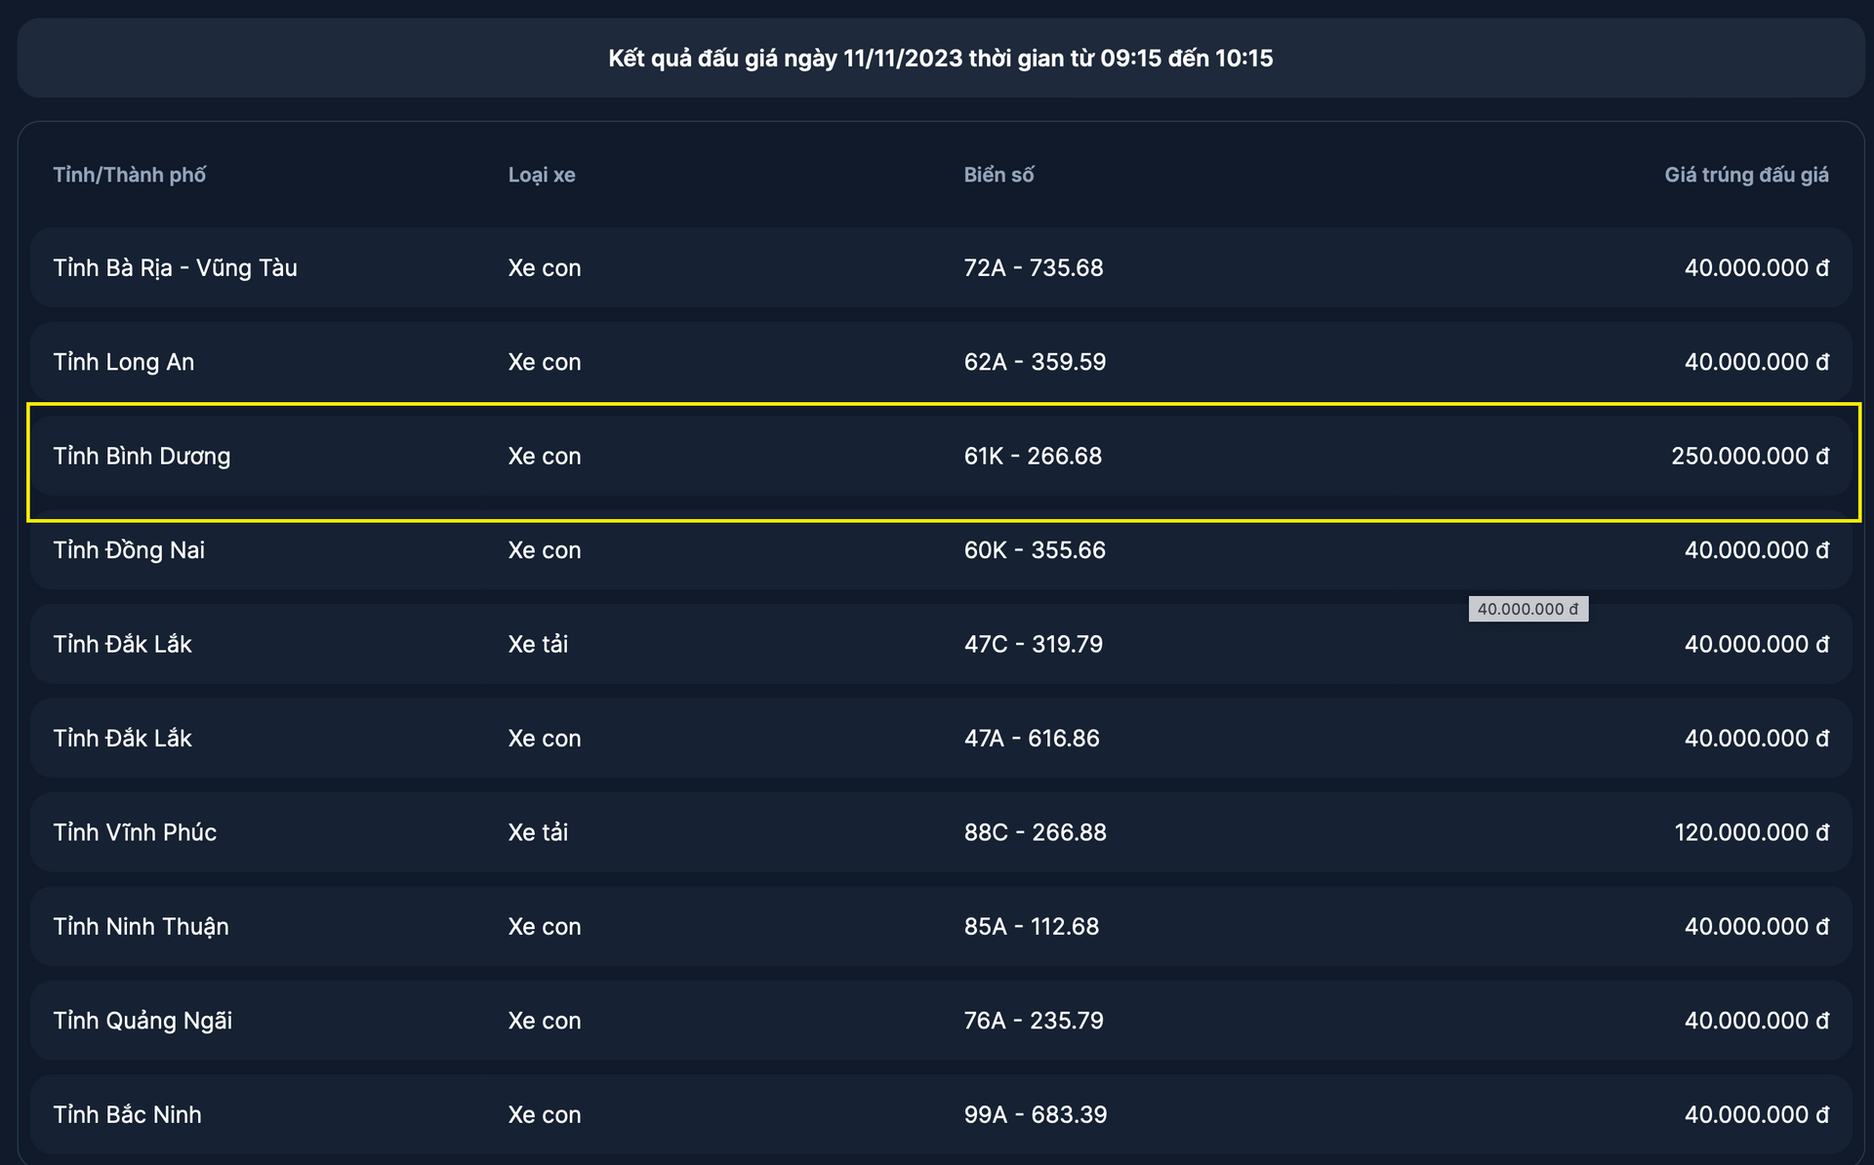Screen dimensions: 1874x1165
Task: Click license plate 72A - 735.68
Action: [1034, 268]
